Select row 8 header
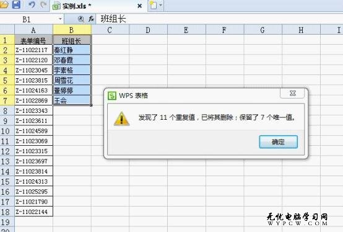Image resolution: width=343 pixels, height=232 pixels. 7,111
